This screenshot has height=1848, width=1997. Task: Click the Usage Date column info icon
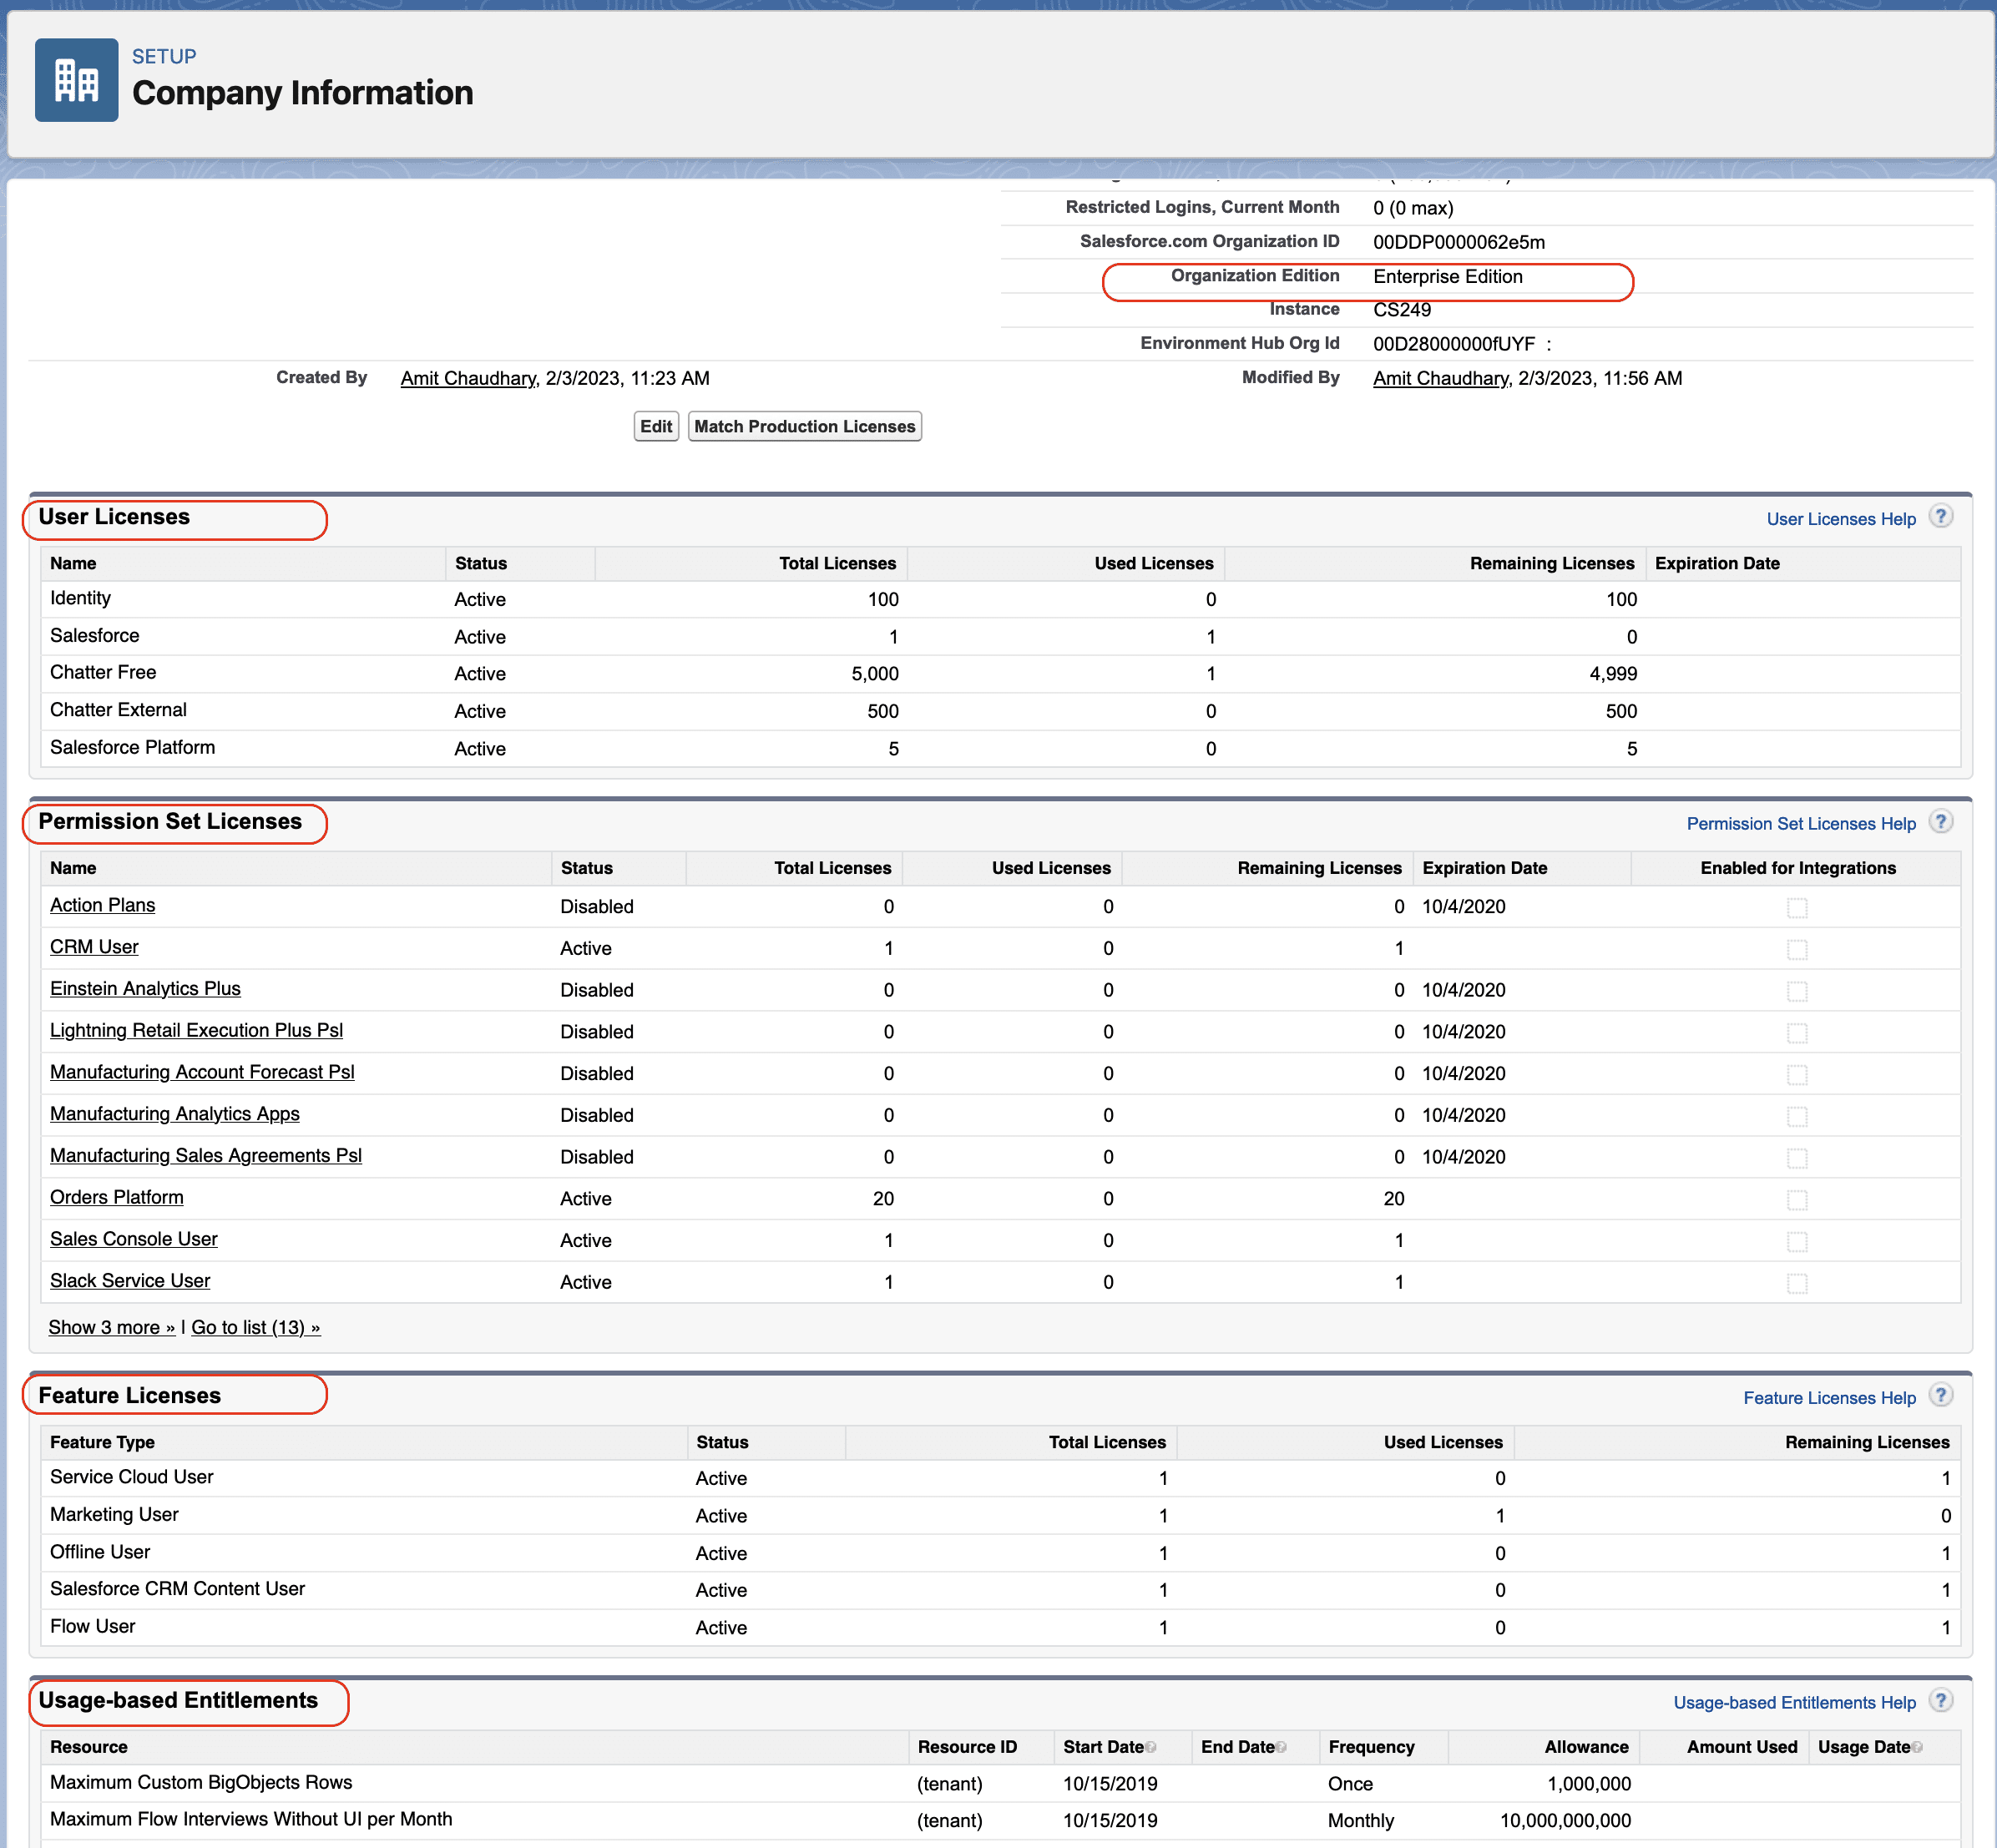click(x=1917, y=1748)
